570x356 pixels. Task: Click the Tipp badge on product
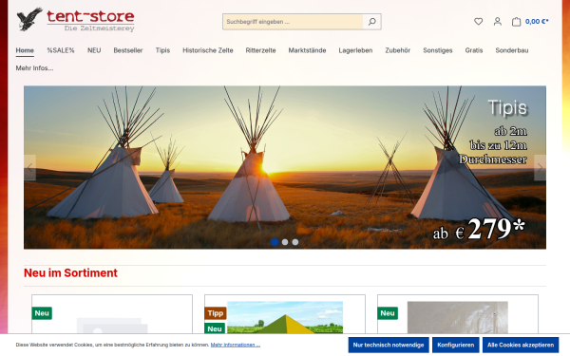click(216, 313)
